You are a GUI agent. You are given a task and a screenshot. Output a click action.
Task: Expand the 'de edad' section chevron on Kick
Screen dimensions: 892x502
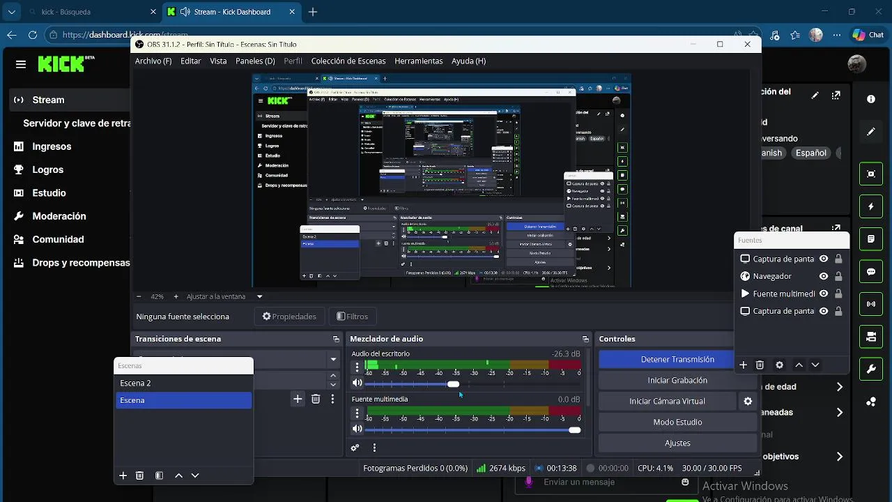pos(840,387)
